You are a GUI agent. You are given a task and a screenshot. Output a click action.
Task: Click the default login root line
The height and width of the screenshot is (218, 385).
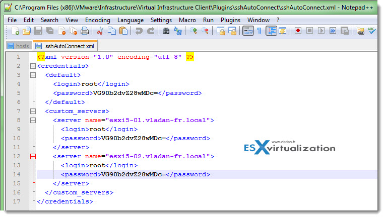91,84
